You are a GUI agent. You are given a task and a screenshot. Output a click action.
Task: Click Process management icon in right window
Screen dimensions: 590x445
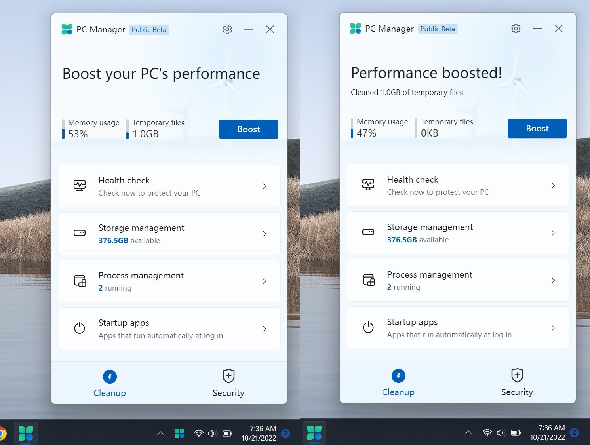(369, 280)
